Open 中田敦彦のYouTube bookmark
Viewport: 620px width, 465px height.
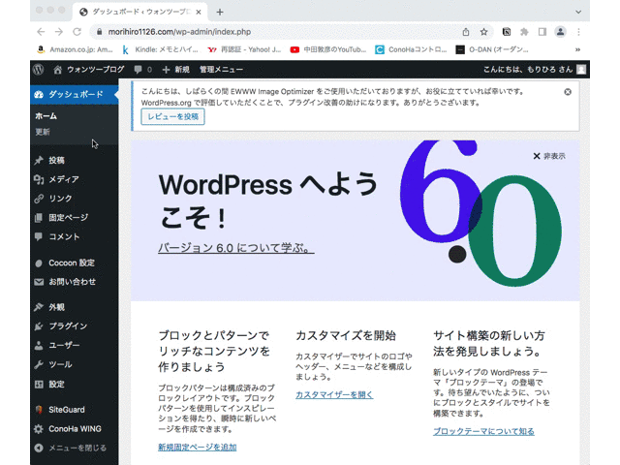(328, 49)
